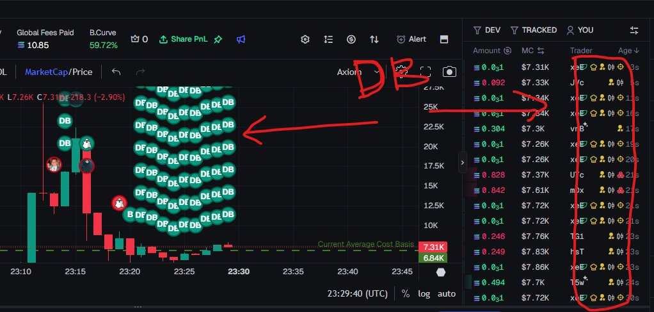Open trader mDx
The width and height of the screenshot is (654, 312).
577,190
